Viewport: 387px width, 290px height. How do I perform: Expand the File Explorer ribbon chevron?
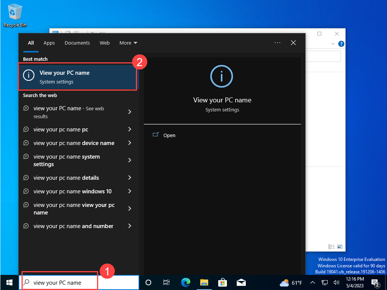coord(333,44)
